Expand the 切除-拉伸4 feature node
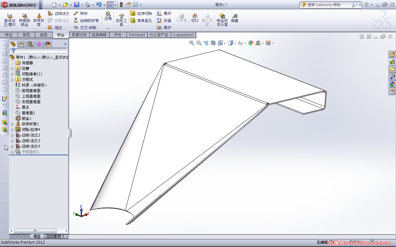Viewport: 396px width, 247px height. tap(12, 130)
